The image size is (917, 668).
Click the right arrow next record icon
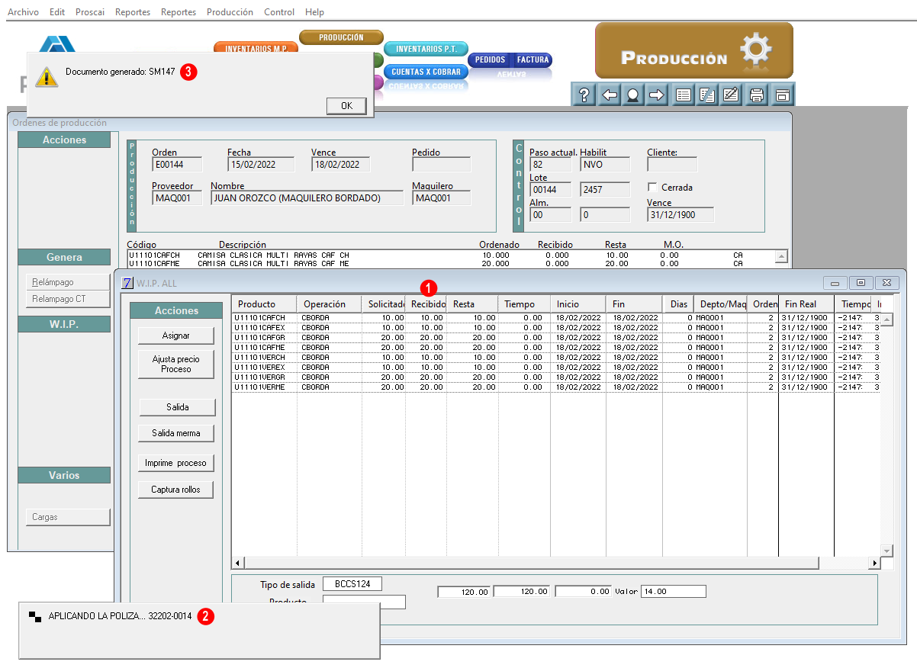point(657,95)
